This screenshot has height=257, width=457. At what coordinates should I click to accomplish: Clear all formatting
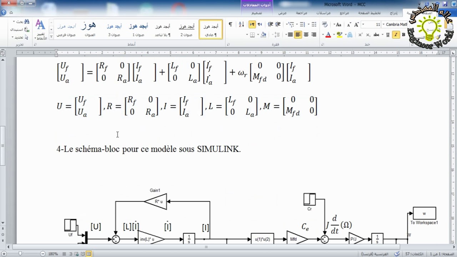[325, 25]
